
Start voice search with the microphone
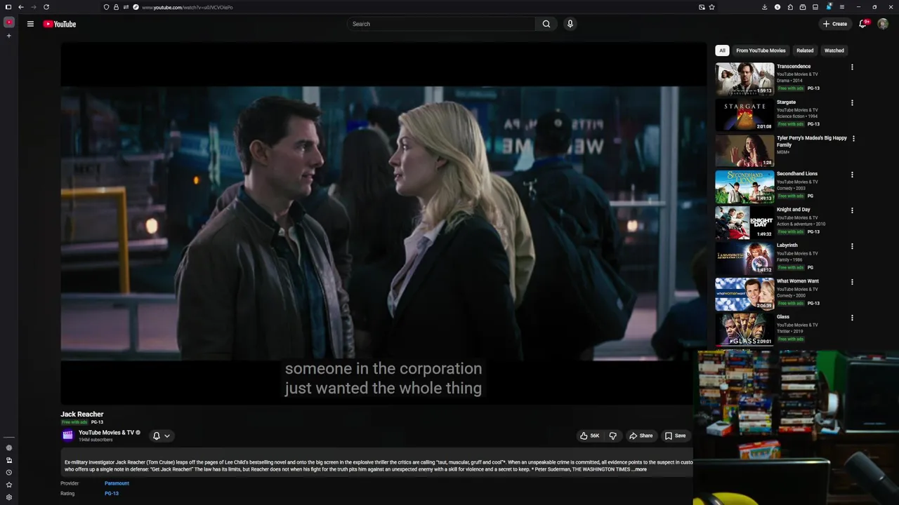(x=570, y=24)
